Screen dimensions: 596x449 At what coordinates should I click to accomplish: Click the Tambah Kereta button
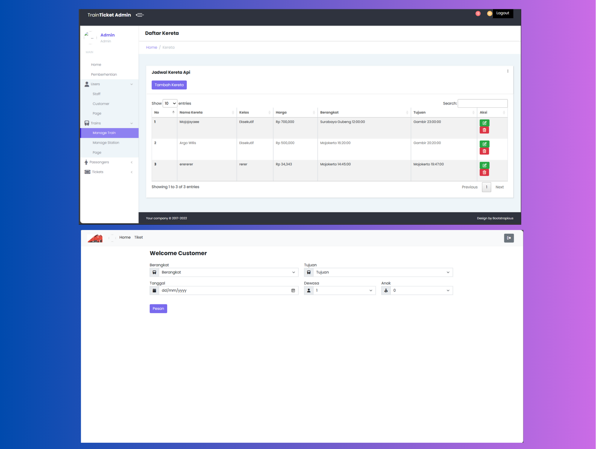click(x=169, y=85)
